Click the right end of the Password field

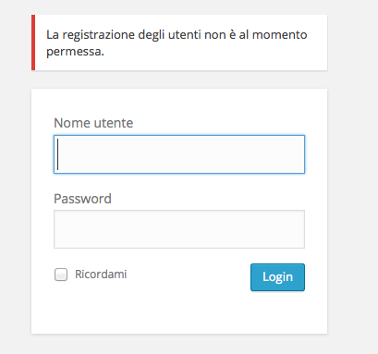tap(296, 229)
